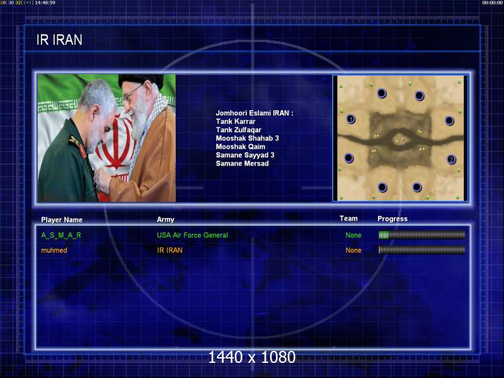Select the 'Samane Sayyad 3' line
The width and height of the screenshot is (504, 378).
tap(245, 155)
